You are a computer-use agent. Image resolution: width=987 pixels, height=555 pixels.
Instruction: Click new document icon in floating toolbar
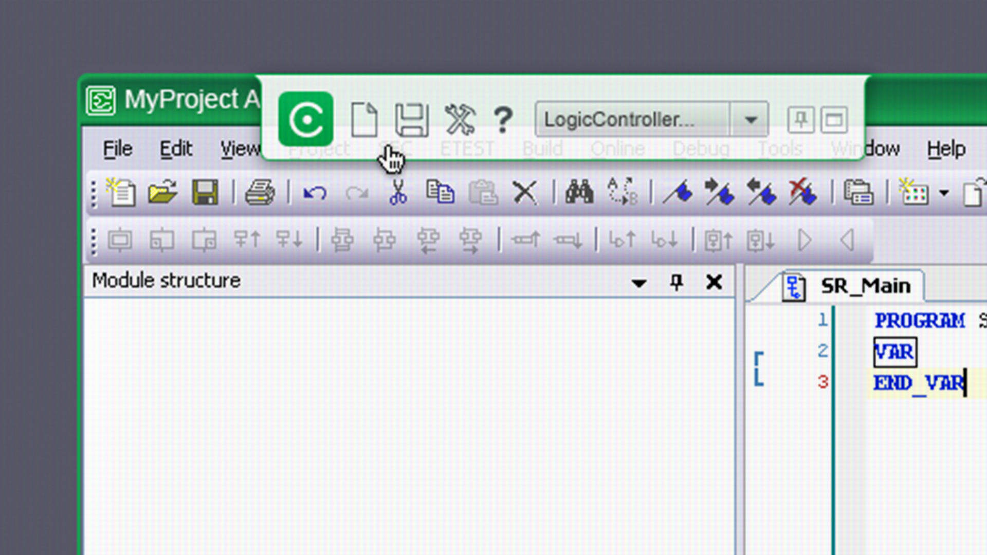[364, 120]
